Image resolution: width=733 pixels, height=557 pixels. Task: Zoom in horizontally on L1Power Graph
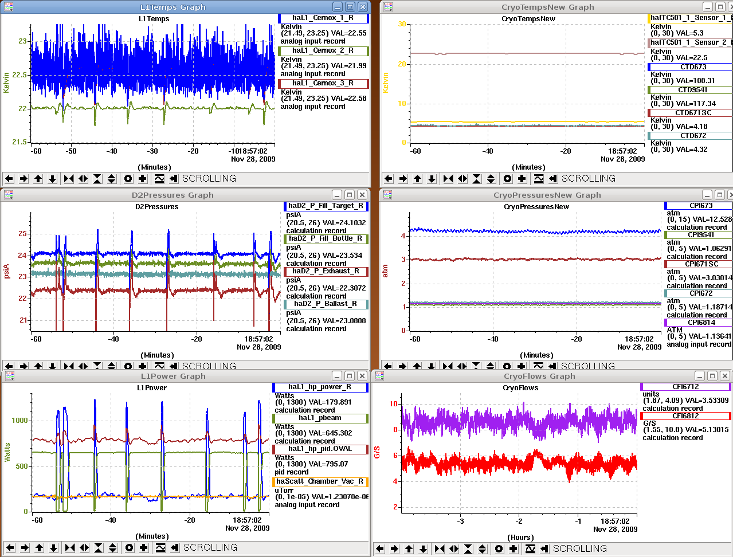(70, 548)
